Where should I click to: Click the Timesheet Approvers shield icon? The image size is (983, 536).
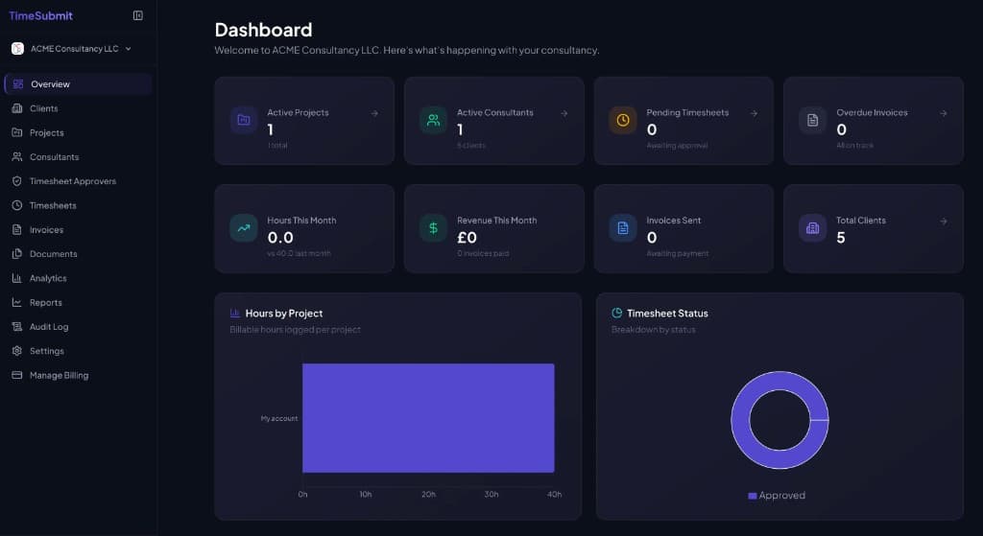tap(17, 181)
